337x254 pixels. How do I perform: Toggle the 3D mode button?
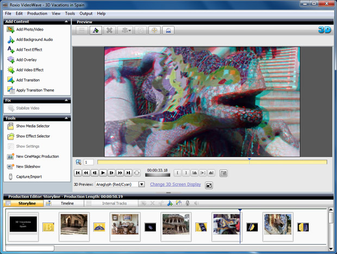click(324, 30)
